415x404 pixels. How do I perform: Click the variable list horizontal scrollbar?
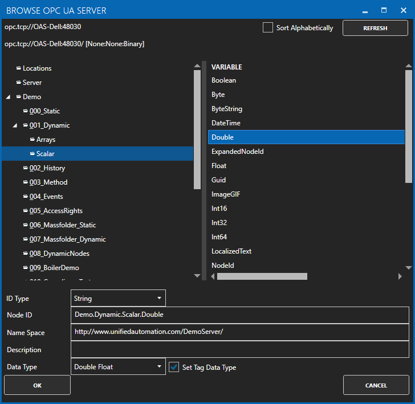point(262,276)
